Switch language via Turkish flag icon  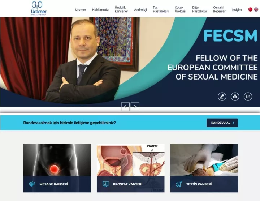250,9
